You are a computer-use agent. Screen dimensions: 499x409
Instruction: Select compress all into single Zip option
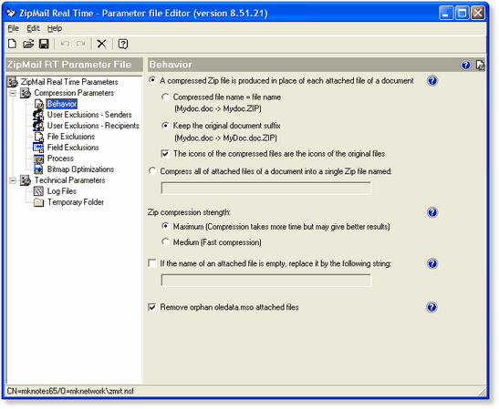point(152,171)
